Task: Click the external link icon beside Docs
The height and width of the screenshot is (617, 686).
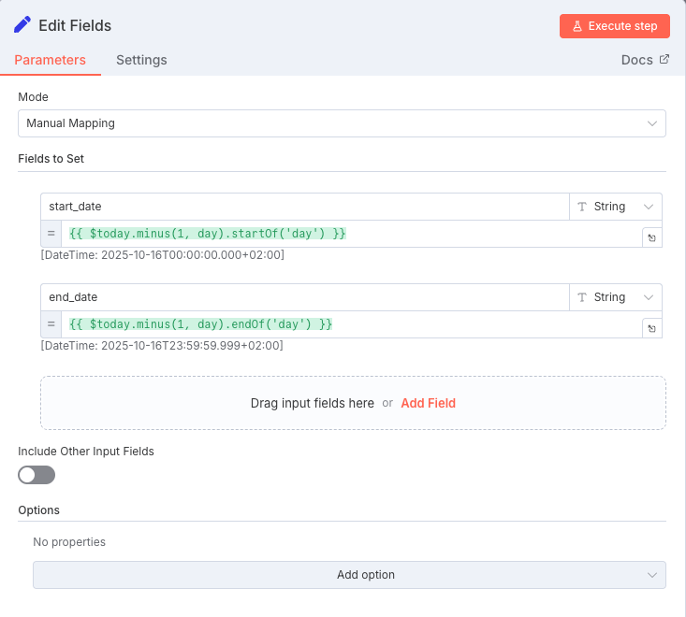Action: tap(664, 60)
